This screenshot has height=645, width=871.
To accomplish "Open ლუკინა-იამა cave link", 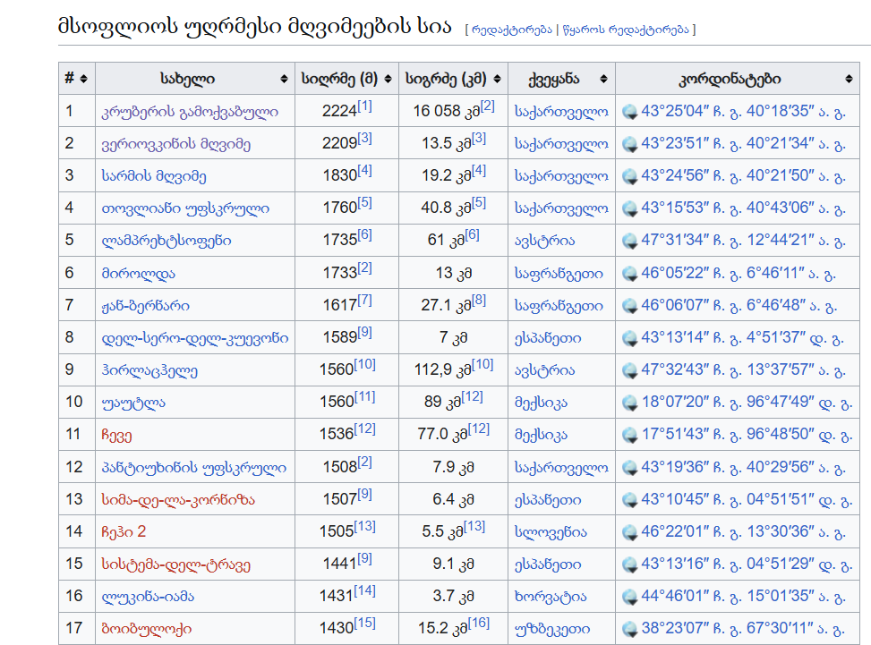I will coord(148,597).
